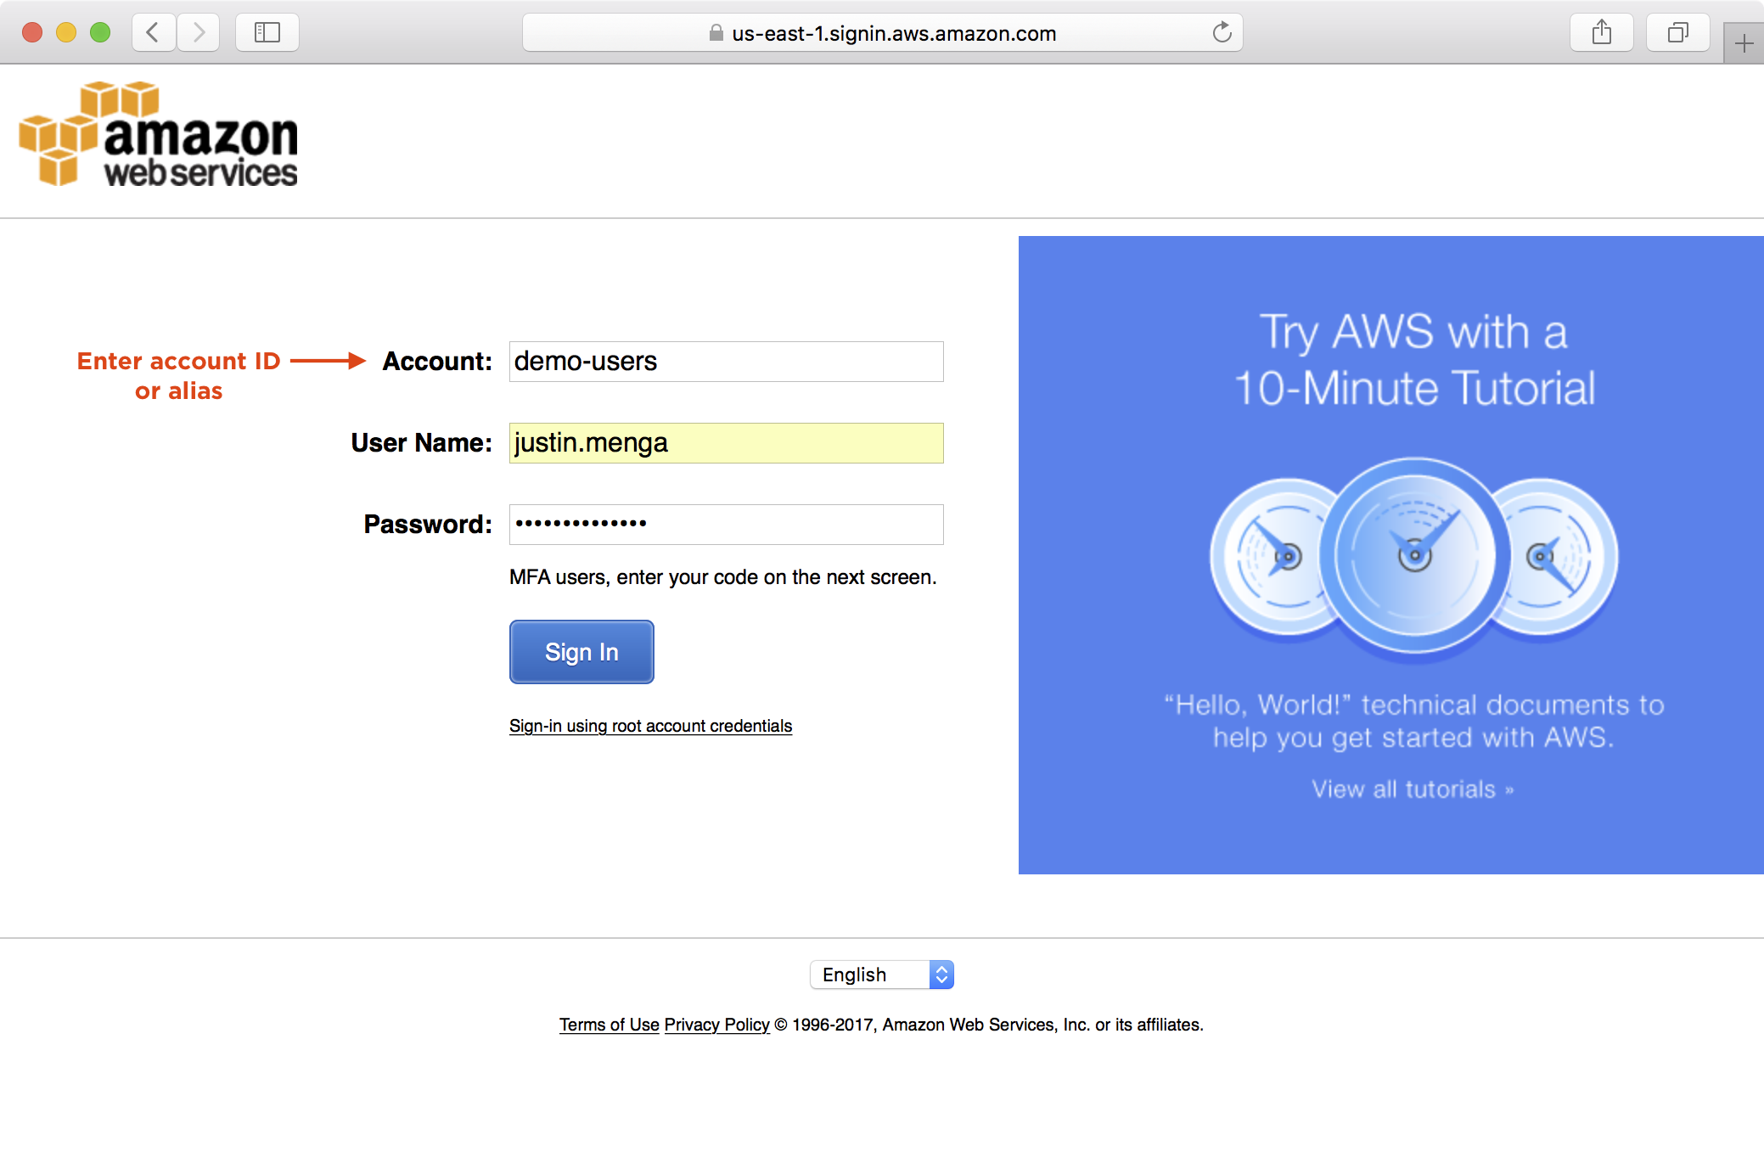Open the Share menu icon
The width and height of the screenshot is (1764, 1163).
pos(1602,33)
